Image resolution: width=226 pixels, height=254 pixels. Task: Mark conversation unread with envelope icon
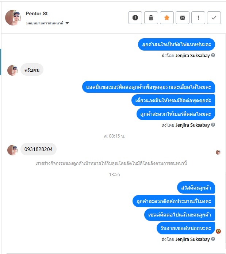(183, 17)
